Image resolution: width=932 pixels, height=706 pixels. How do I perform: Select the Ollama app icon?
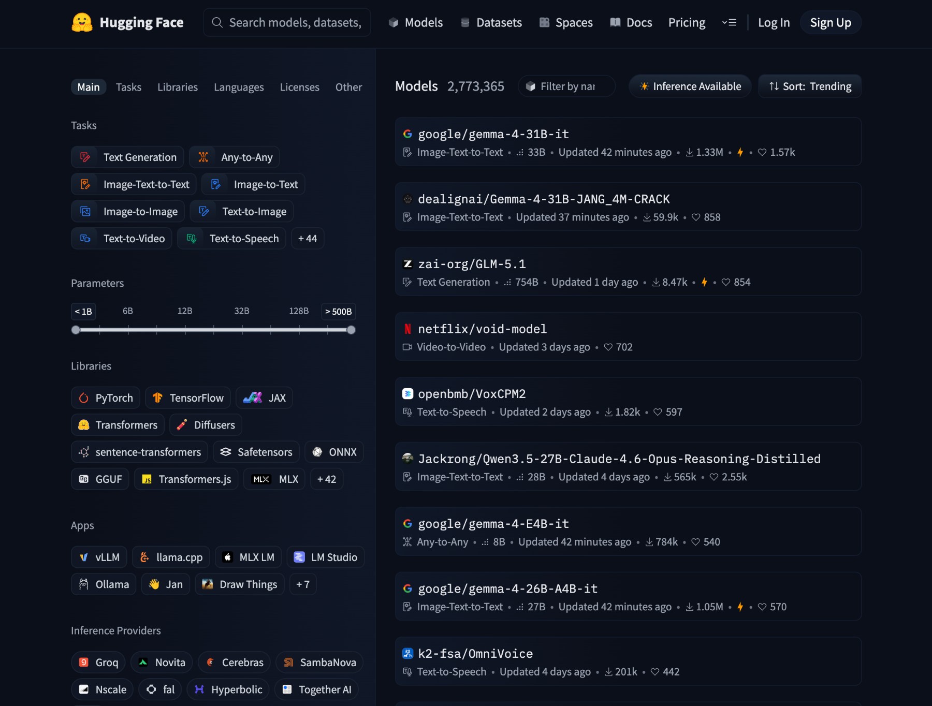84,584
